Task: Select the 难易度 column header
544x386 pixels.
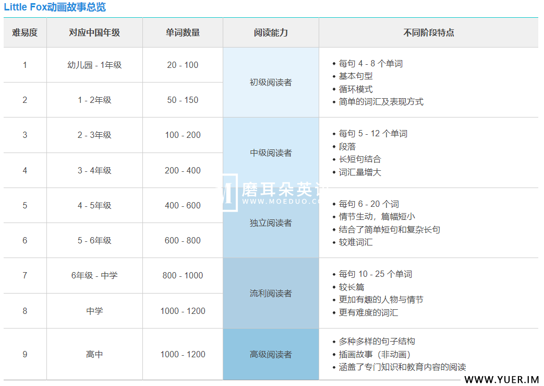Action: 25,32
